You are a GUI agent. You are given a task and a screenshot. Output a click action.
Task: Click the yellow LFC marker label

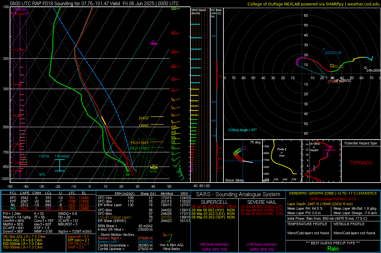(154, 166)
